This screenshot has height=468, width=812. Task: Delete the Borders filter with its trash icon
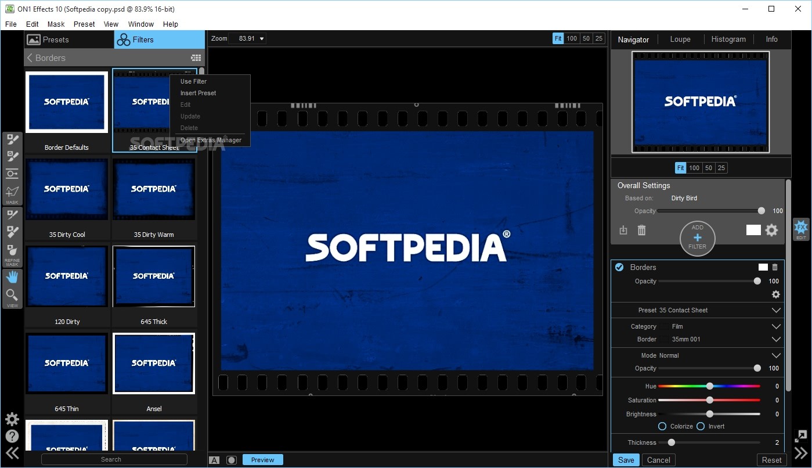[x=775, y=267]
